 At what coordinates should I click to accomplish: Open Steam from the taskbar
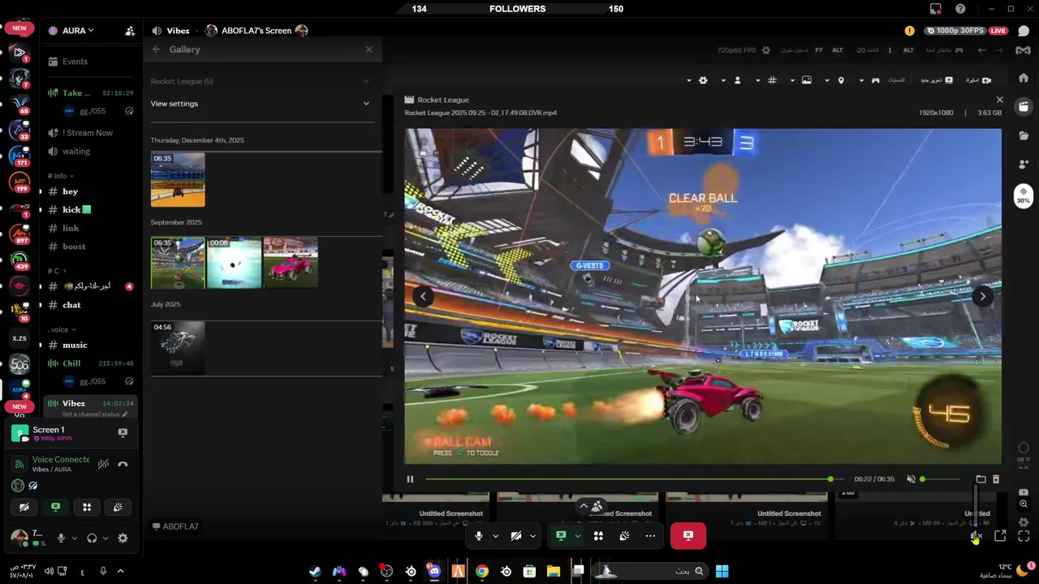[x=315, y=571]
